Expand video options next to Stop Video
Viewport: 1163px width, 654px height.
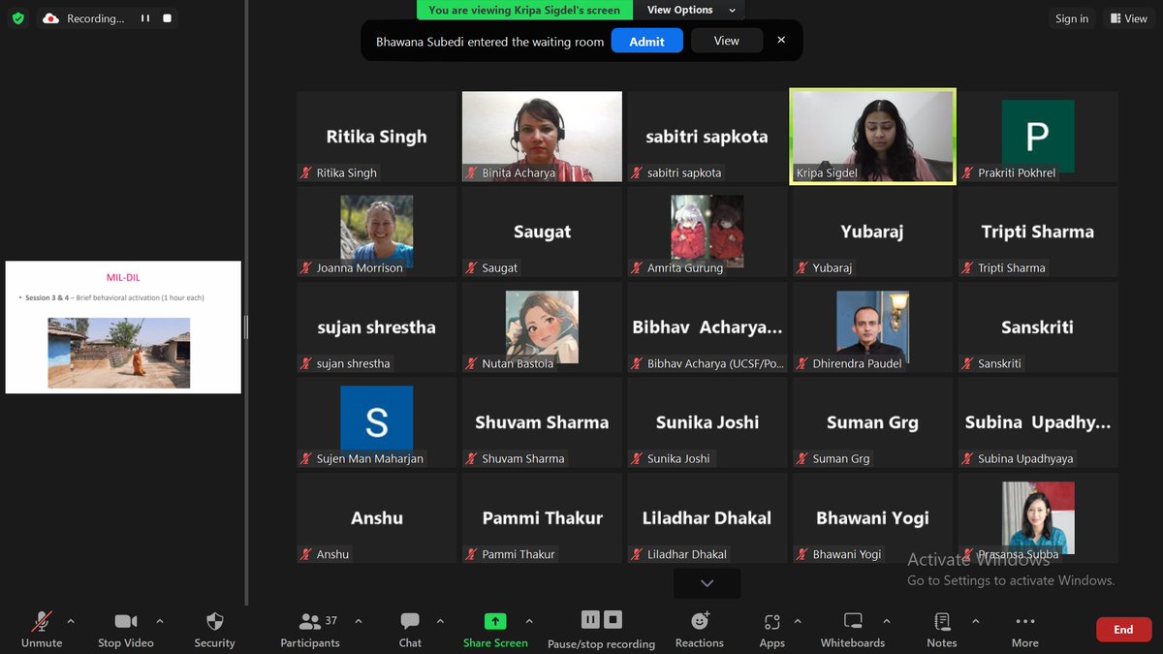160,621
